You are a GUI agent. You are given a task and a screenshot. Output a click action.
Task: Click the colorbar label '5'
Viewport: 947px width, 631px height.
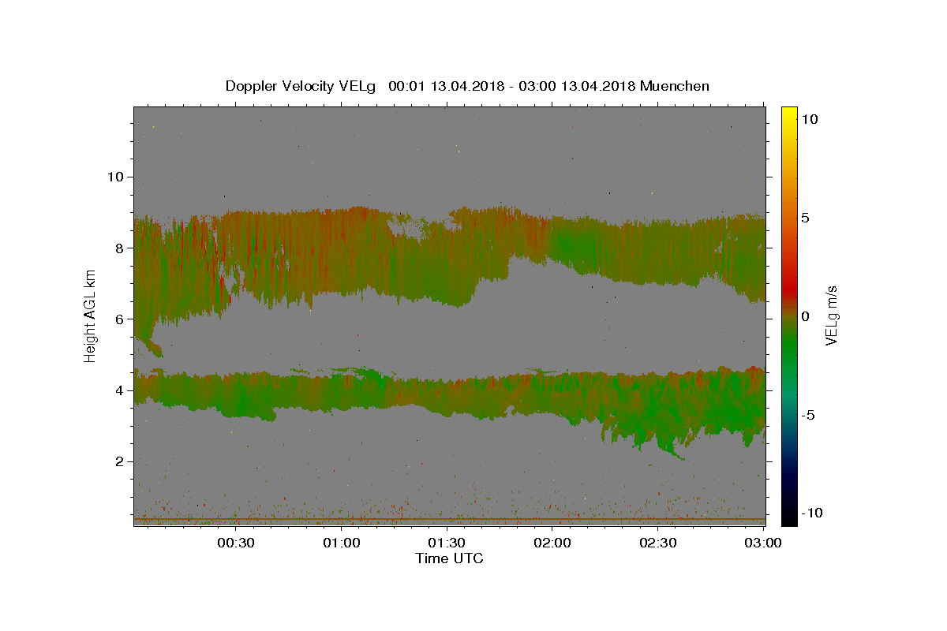coord(805,218)
